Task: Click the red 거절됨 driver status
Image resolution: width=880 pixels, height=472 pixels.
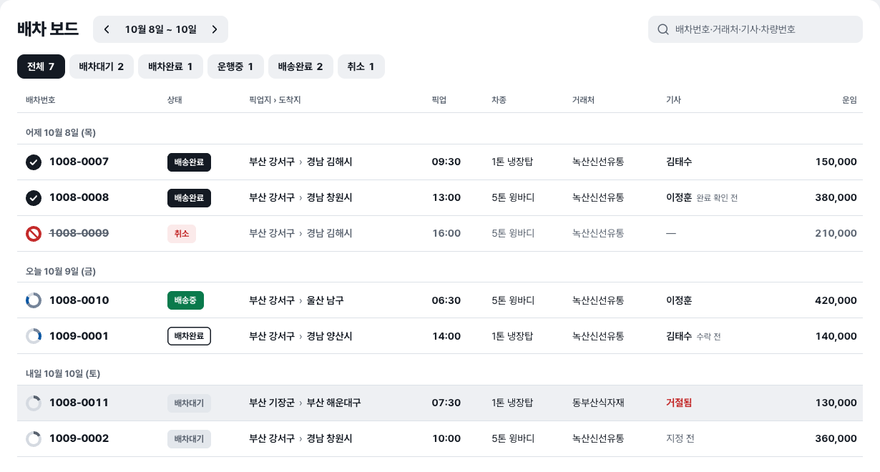Action: tap(679, 403)
